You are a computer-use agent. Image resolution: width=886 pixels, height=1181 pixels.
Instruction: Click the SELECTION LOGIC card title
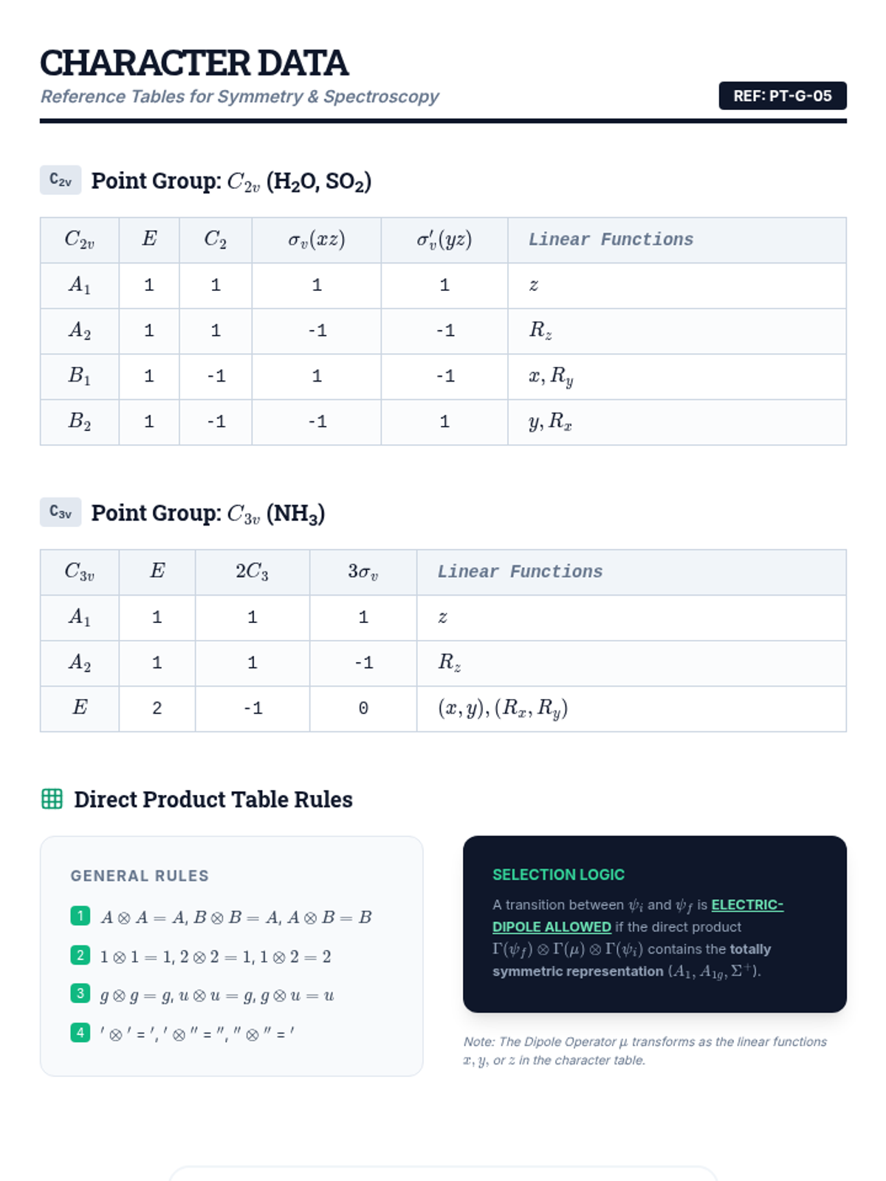point(558,875)
